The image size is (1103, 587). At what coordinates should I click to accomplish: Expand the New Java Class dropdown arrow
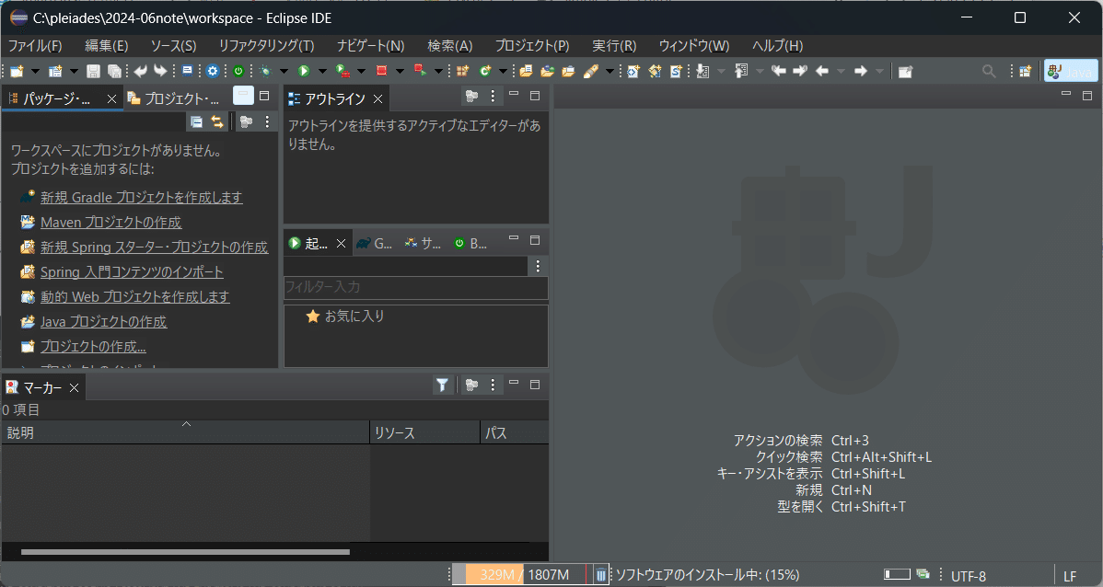click(503, 71)
